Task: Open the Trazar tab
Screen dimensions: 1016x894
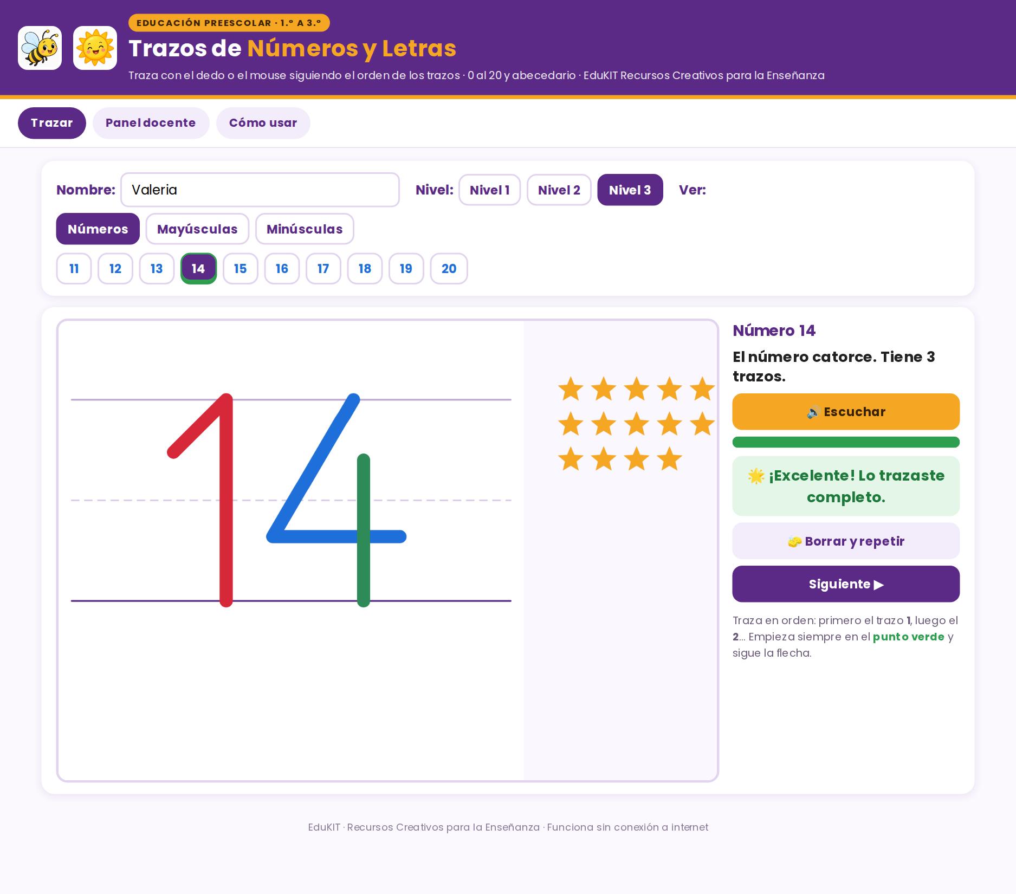Action: point(52,123)
